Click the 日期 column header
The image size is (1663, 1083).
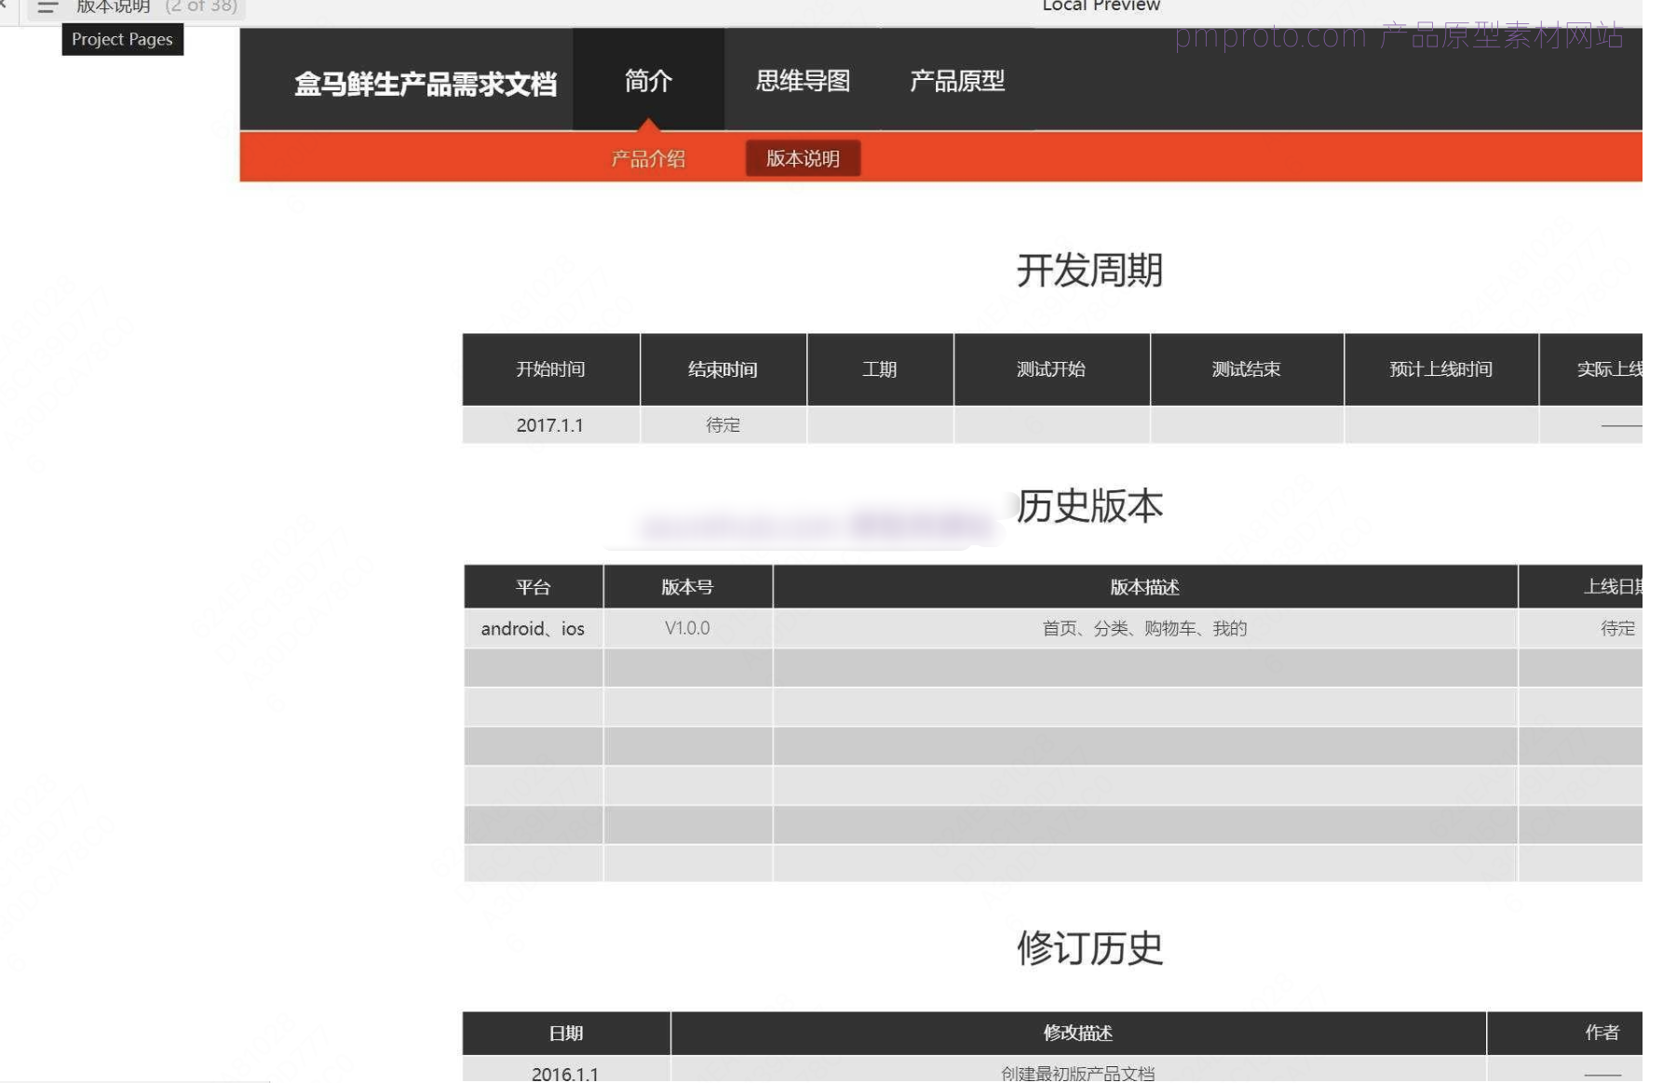566,1033
